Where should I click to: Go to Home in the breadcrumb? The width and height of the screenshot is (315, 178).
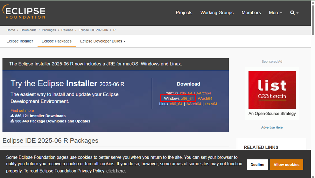(x=10, y=30)
